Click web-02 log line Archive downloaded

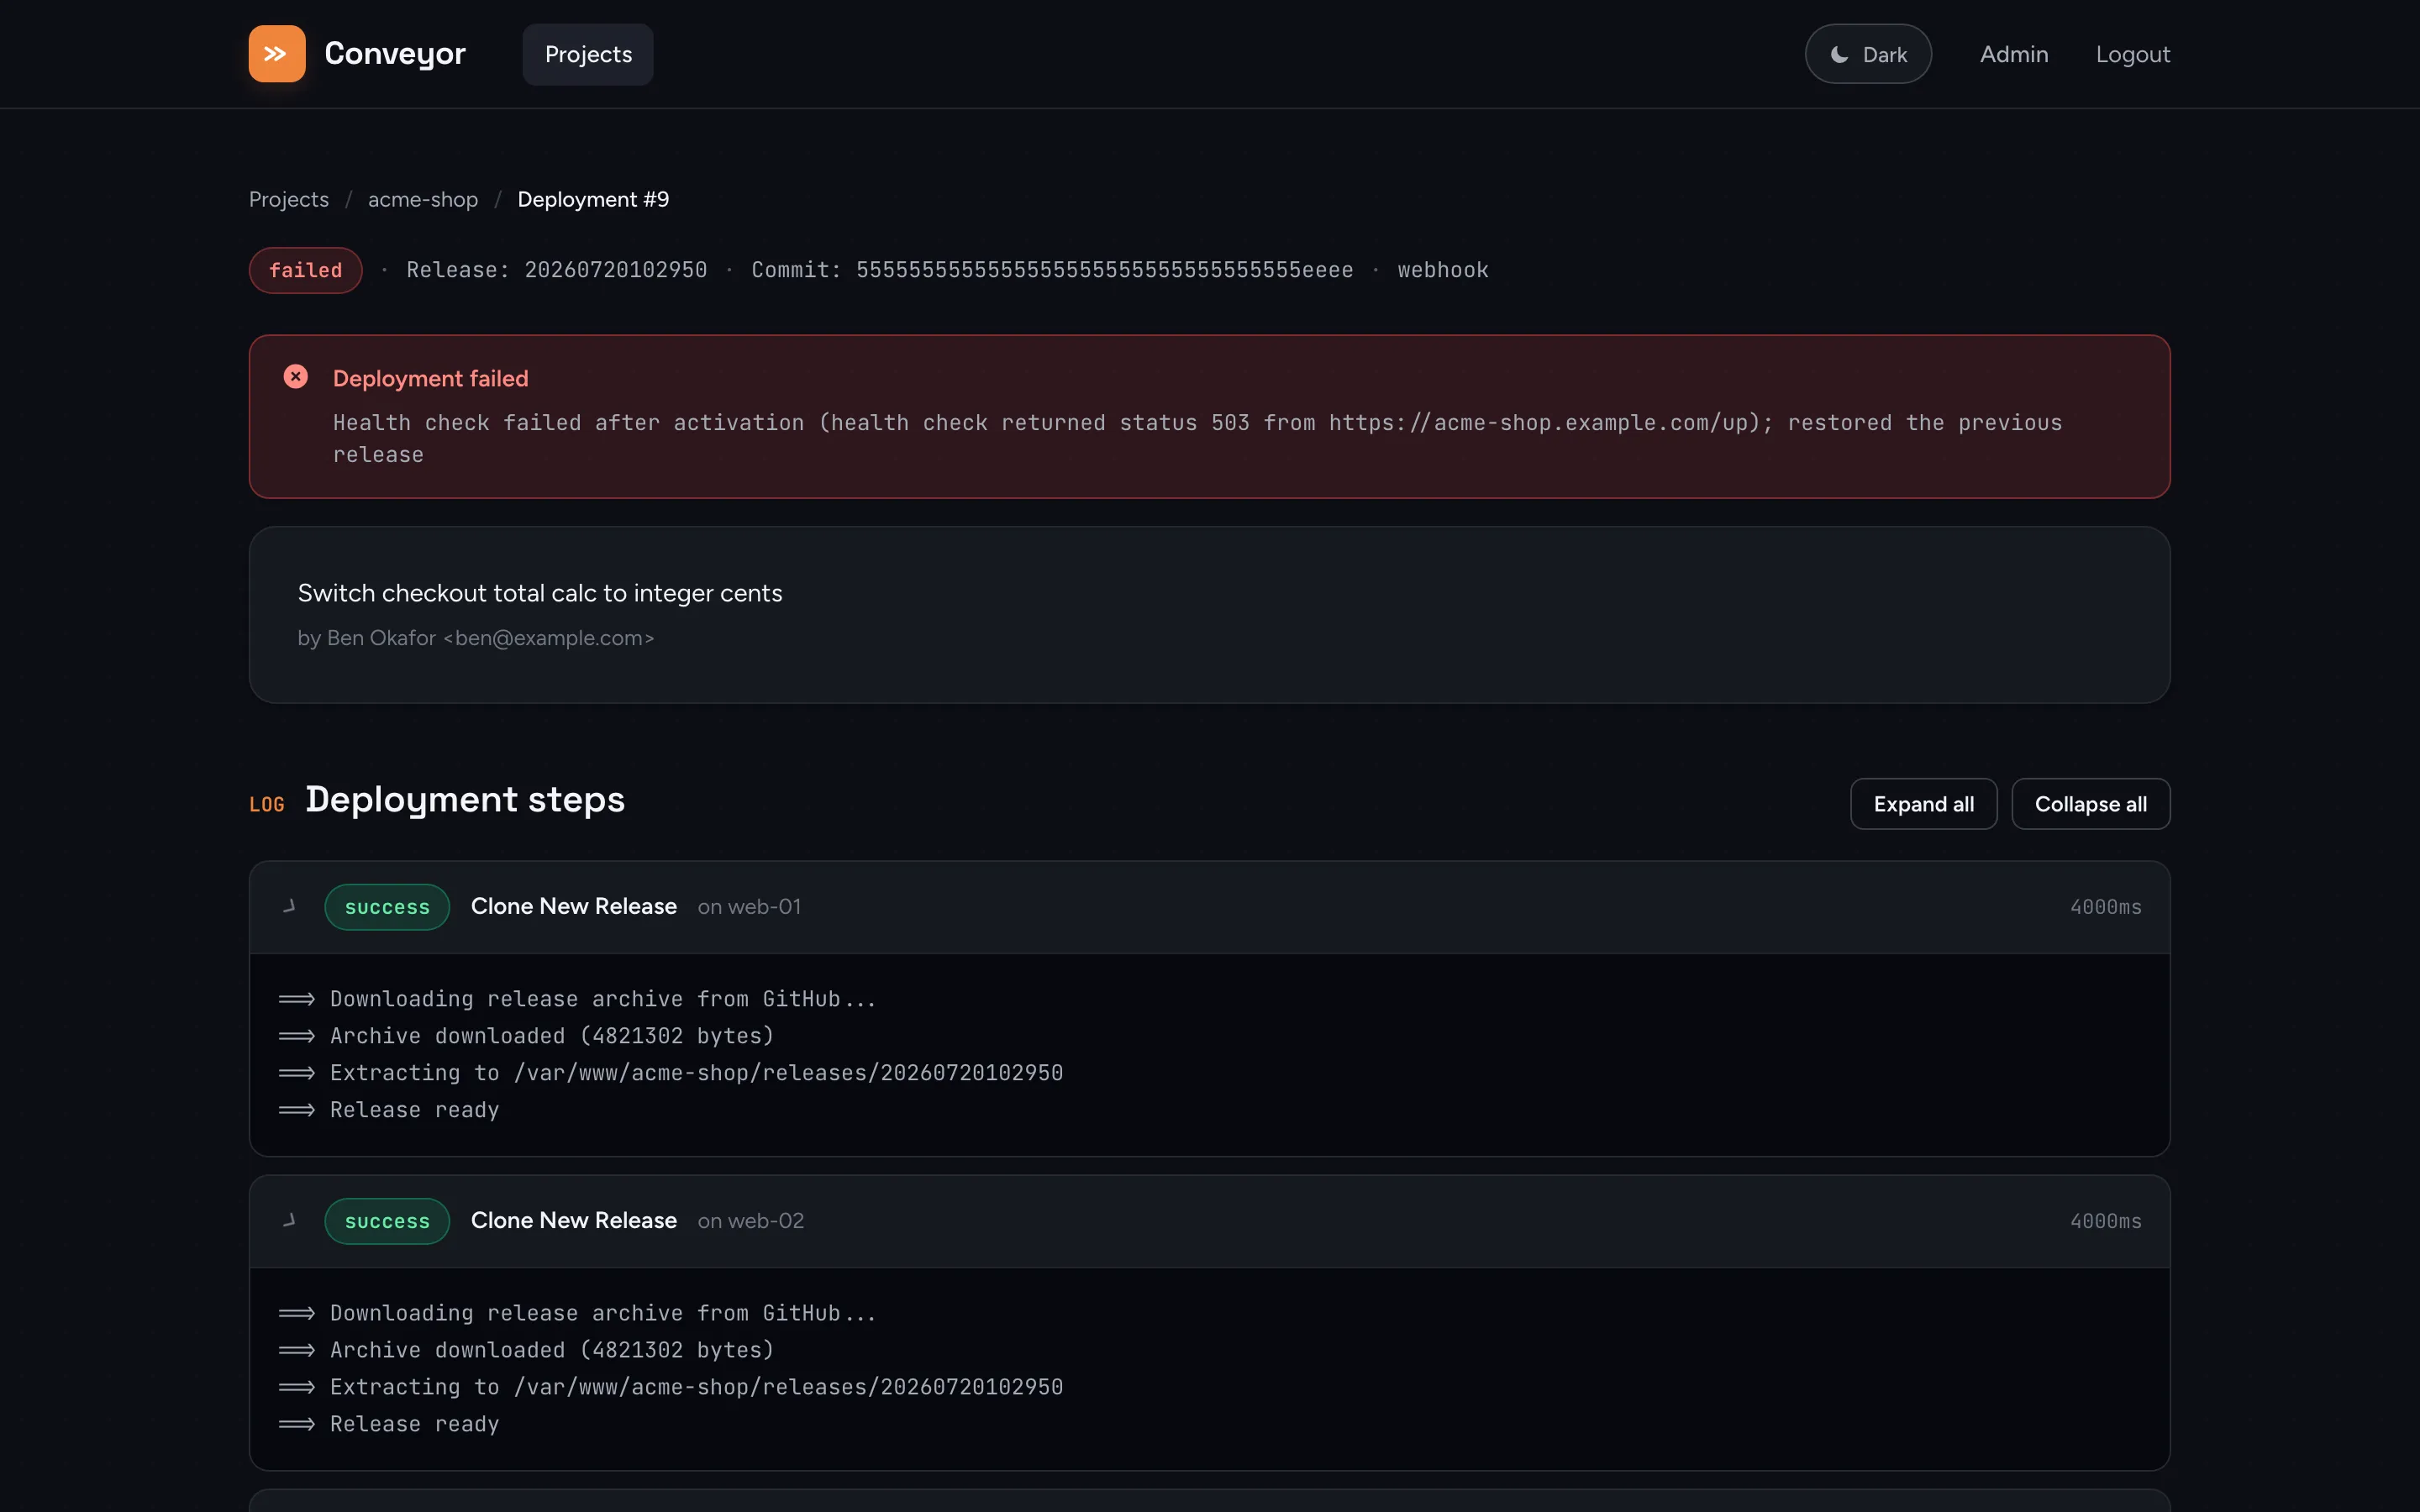(526, 1350)
